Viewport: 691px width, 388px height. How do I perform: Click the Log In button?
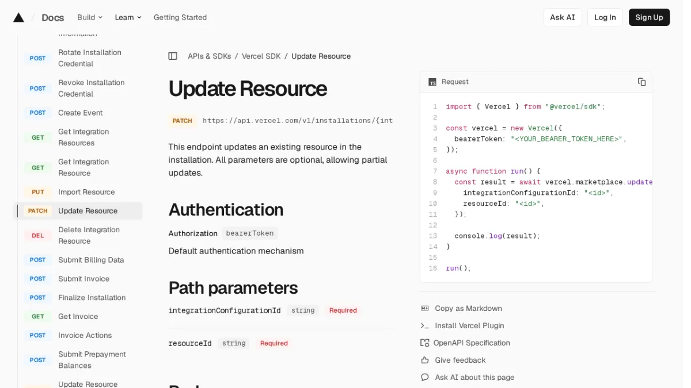pyautogui.click(x=605, y=17)
